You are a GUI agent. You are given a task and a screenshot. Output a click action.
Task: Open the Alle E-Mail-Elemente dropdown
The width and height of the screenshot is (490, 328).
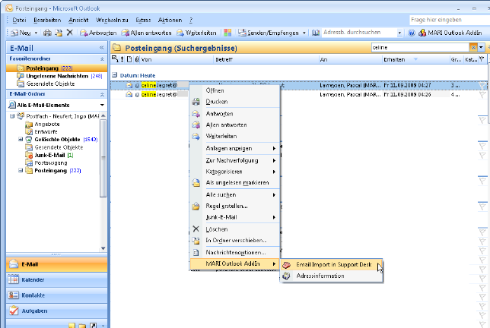coord(101,104)
